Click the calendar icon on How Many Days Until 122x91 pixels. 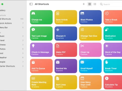tap(82, 78)
